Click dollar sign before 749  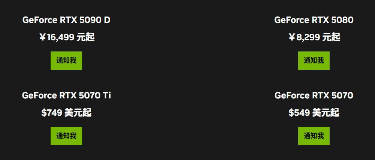click(44, 113)
